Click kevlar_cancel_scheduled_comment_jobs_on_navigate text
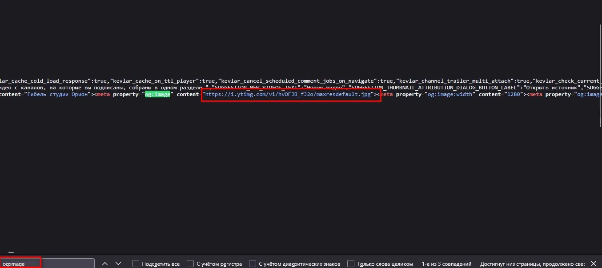Viewport: 602px width, 268px height. (299, 81)
